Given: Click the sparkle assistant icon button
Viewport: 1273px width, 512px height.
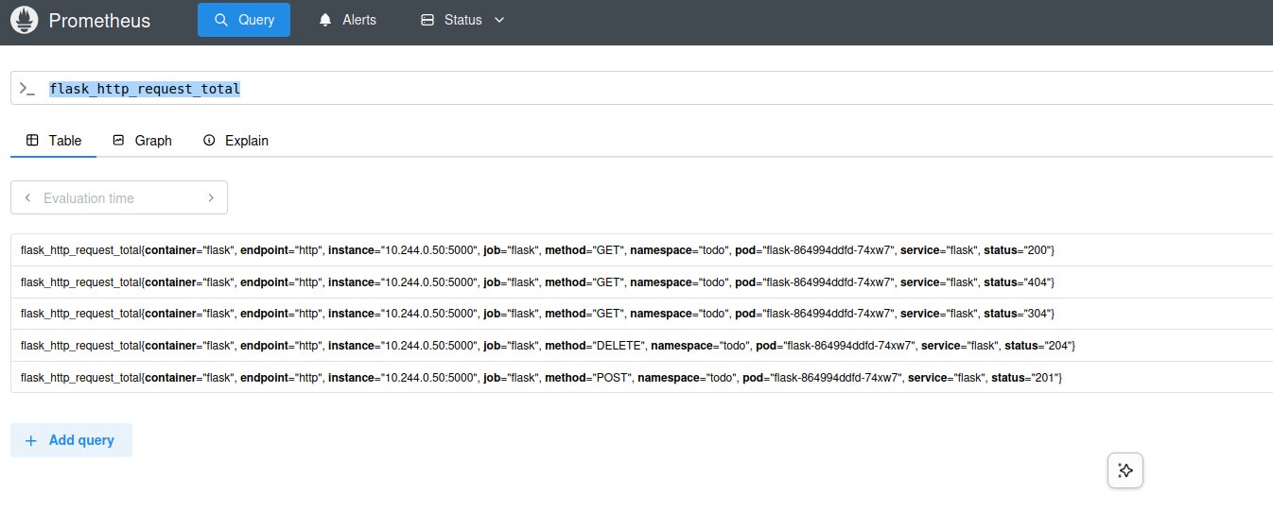Looking at the screenshot, I should click(1125, 470).
